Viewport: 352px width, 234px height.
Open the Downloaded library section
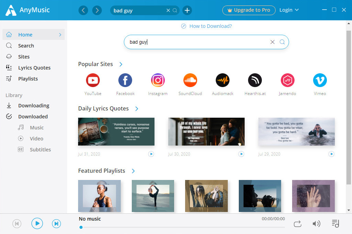(33, 117)
